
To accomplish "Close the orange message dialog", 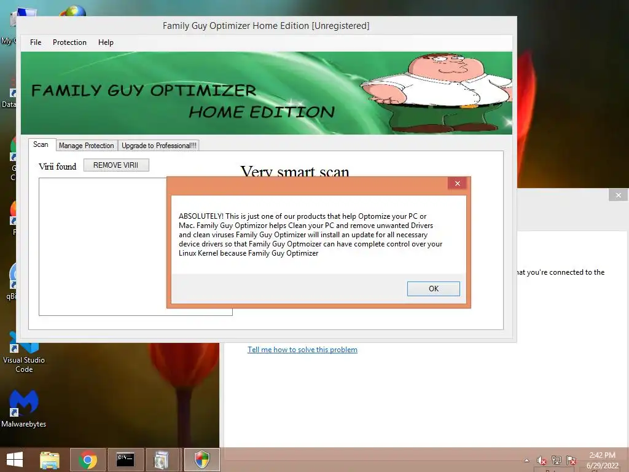I will tap(457, 183).
